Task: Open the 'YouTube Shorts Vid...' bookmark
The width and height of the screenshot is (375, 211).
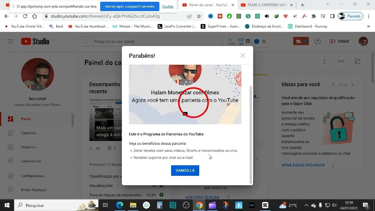Action: 24,26
